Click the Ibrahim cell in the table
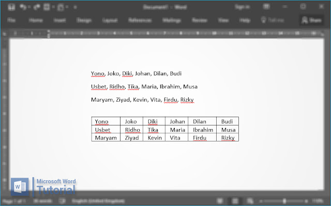 click(202, 130)
